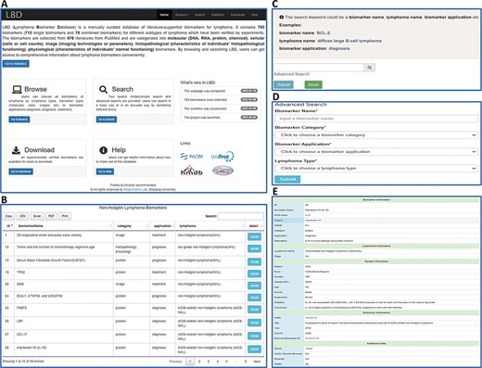Open the Home nav item

coord(164,15)
